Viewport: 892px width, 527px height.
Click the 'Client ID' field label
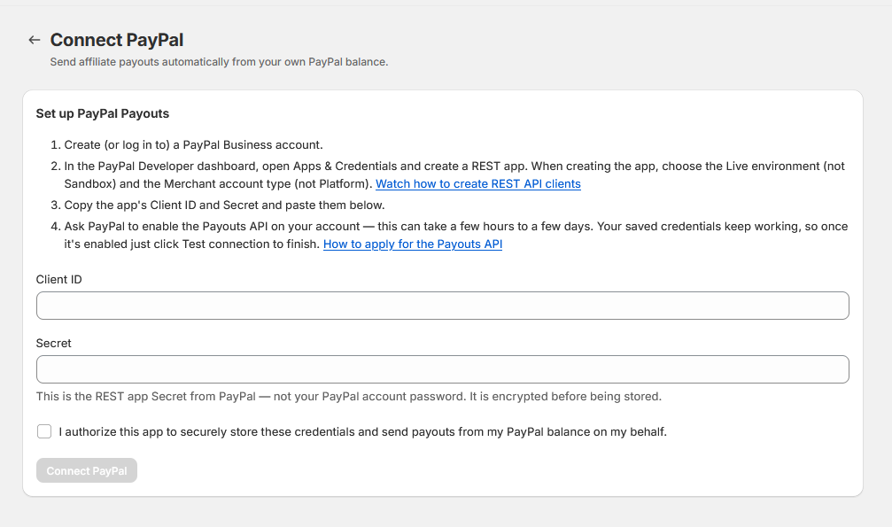58,279
